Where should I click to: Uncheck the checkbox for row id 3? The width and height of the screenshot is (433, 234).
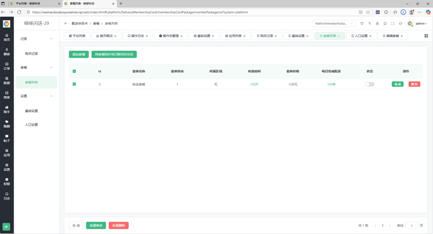point(74,84)
